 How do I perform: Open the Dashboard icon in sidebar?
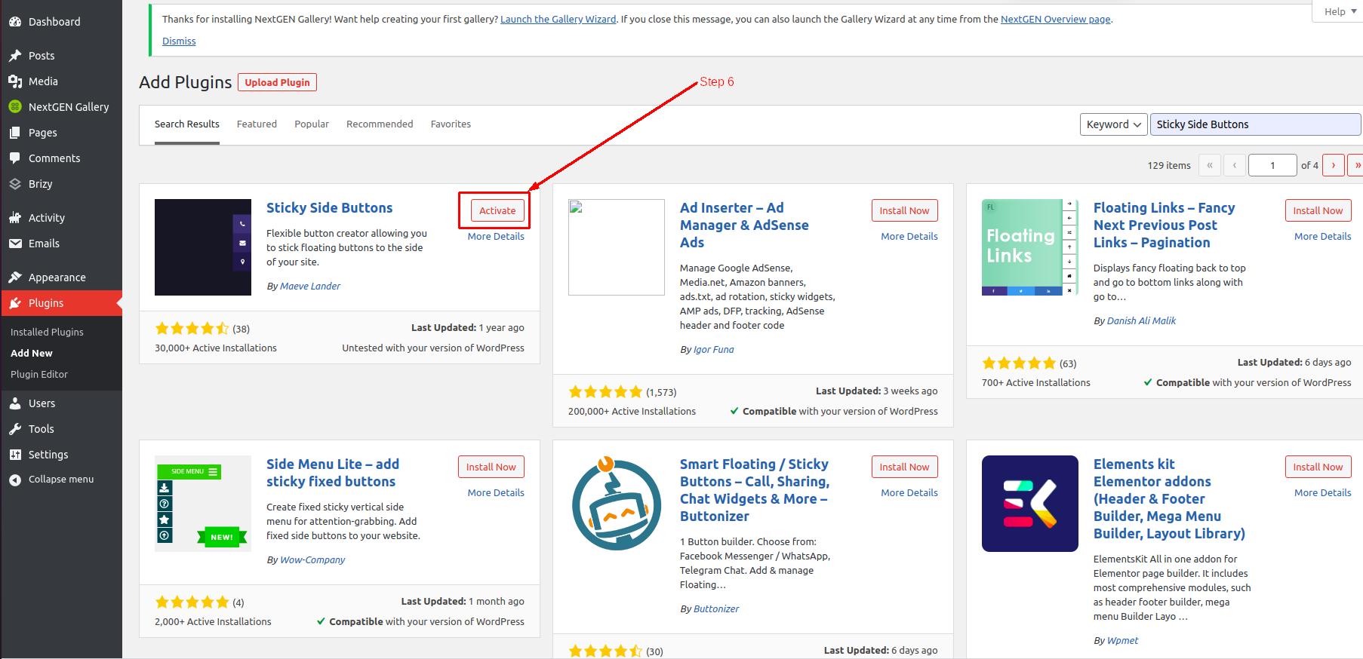pyautogui.click(x=15, y=22)
